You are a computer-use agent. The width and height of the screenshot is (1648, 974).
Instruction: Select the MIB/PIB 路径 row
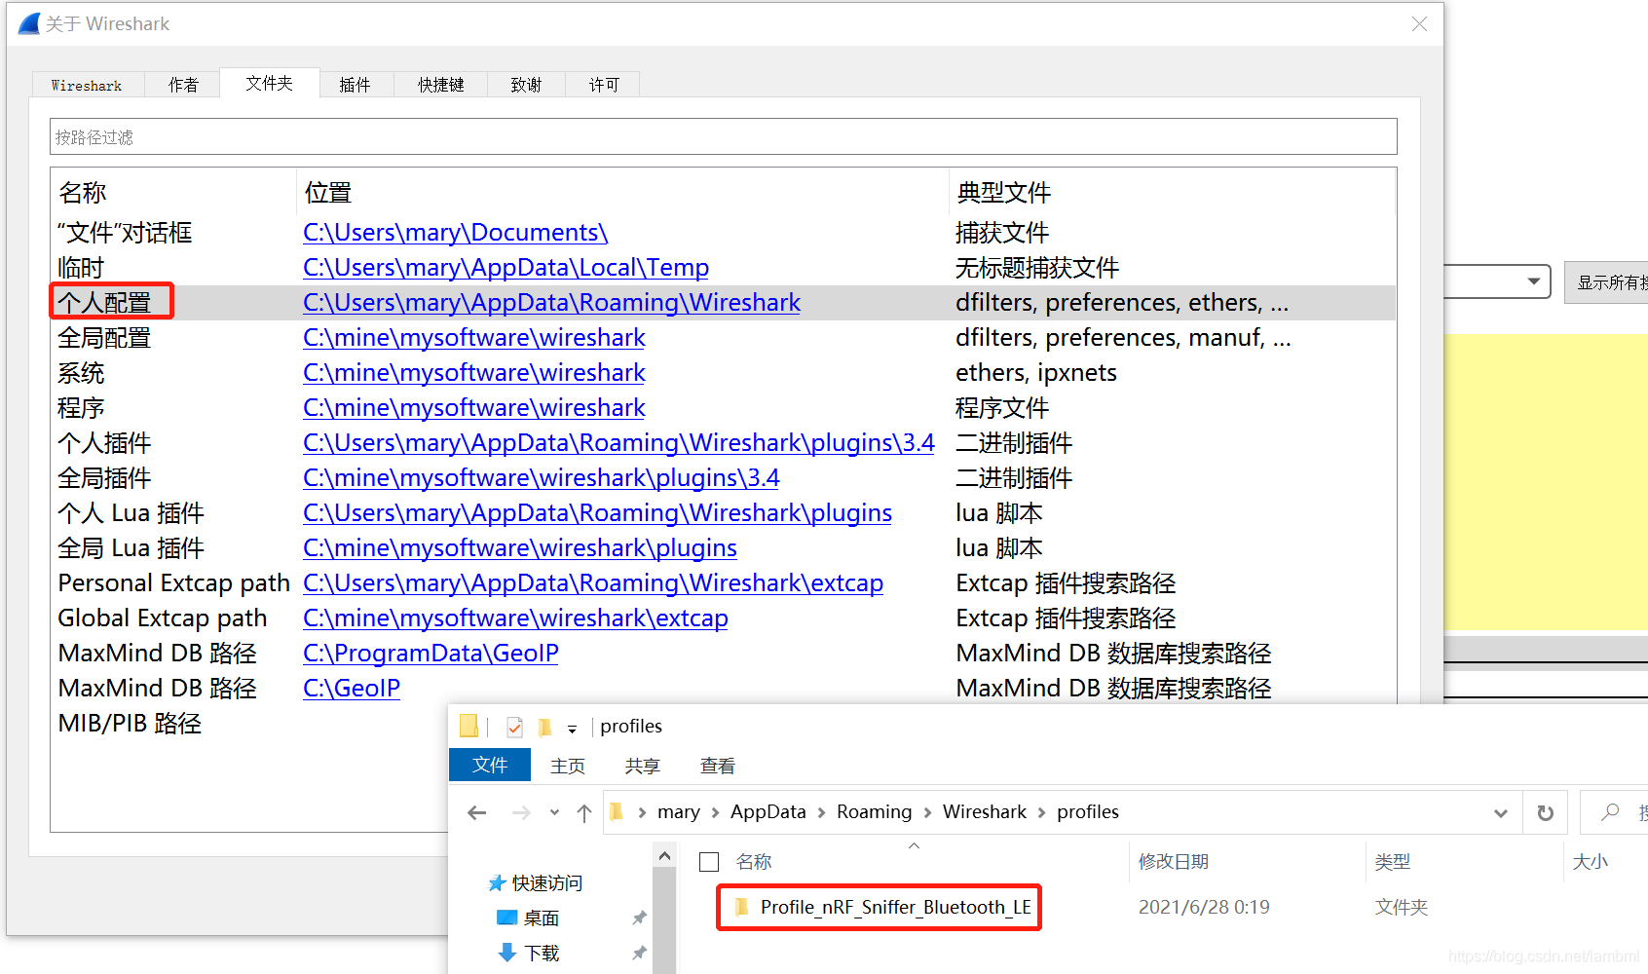(x=130, y=724)
